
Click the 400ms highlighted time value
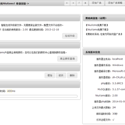9,91
